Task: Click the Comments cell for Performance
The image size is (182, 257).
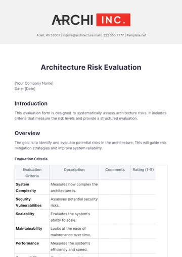Action: click(115, 246)
